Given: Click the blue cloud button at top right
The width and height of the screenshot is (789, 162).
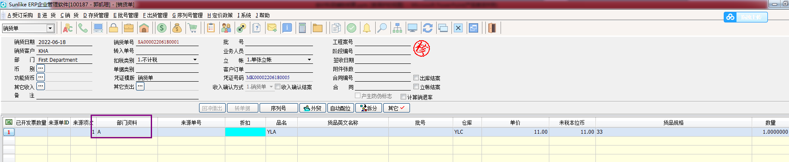Looking at the screenshot, I should click(x=745, y=17).
